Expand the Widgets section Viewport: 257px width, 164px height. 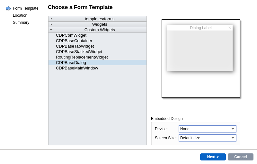(51, 24)
